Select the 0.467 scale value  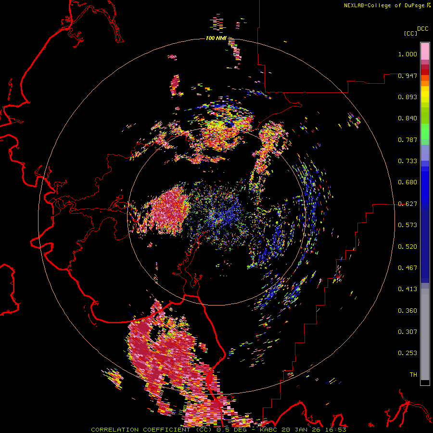(x=408, y=268)
